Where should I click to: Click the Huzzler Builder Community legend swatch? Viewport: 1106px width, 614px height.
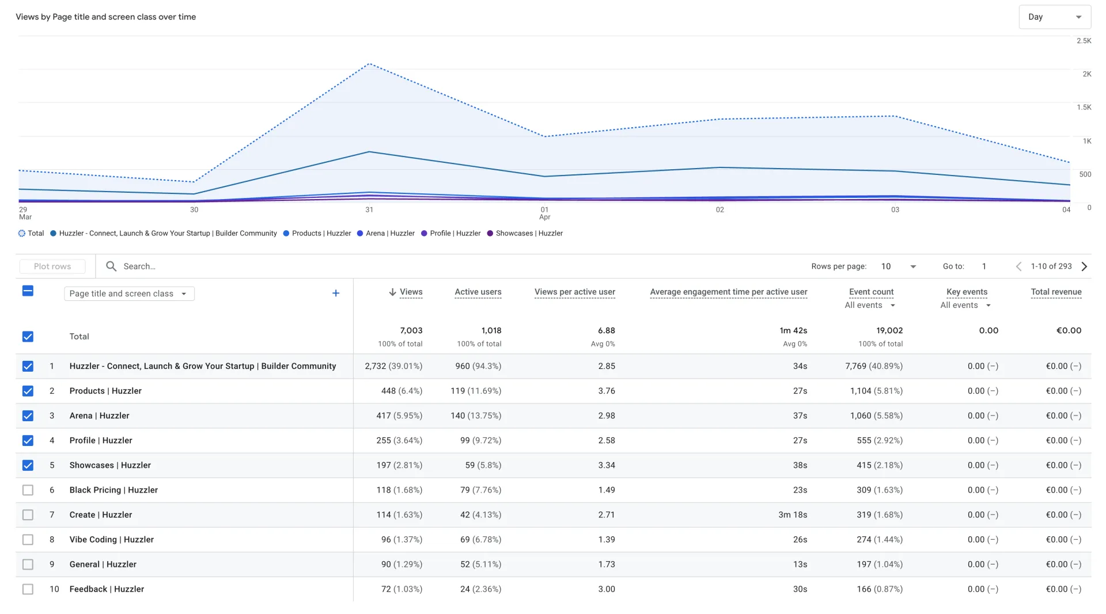53,234
